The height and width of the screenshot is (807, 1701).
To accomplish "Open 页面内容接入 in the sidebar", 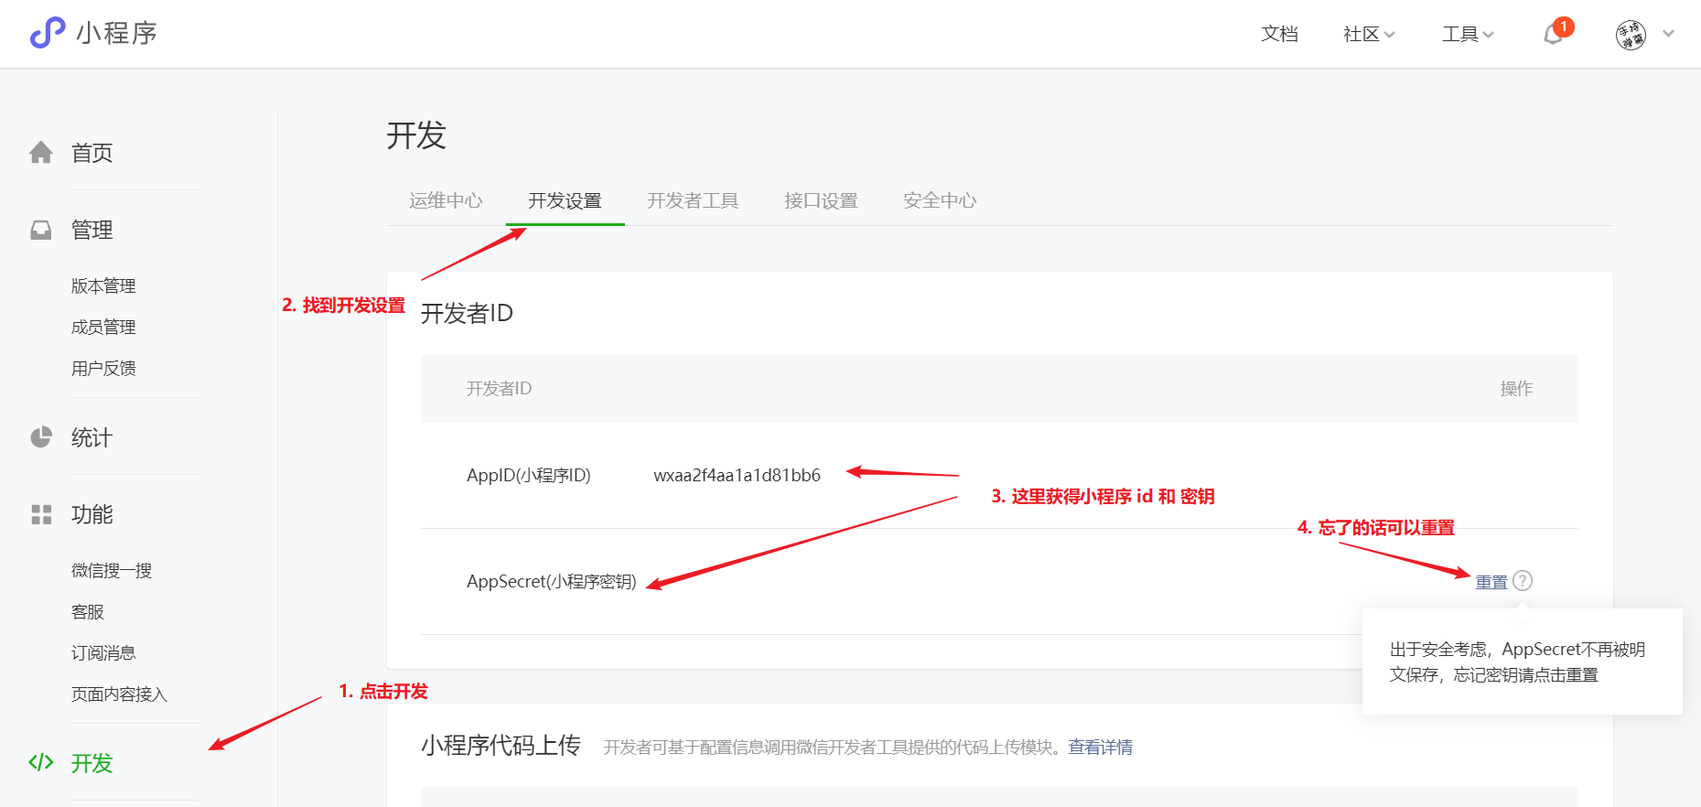I will [x=120, y=694].
